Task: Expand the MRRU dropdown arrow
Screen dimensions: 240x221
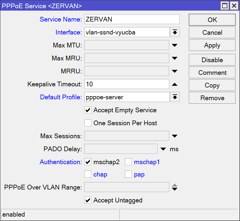Action: point(174,71)
